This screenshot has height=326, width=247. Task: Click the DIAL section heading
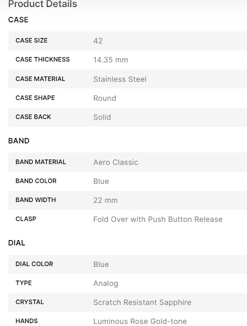(17, 243)
